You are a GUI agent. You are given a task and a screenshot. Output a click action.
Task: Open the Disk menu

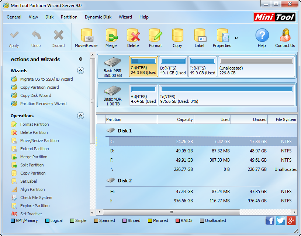tap(49, 17)
